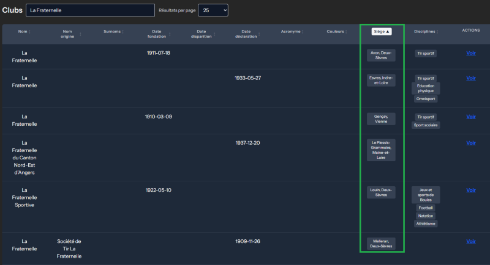
Task: Open the Résultats par page dropdown
Action: [x=213, y=10]
